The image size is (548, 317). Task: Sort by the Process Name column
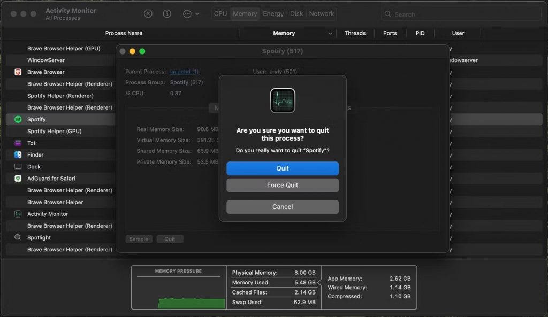point(124,33)
